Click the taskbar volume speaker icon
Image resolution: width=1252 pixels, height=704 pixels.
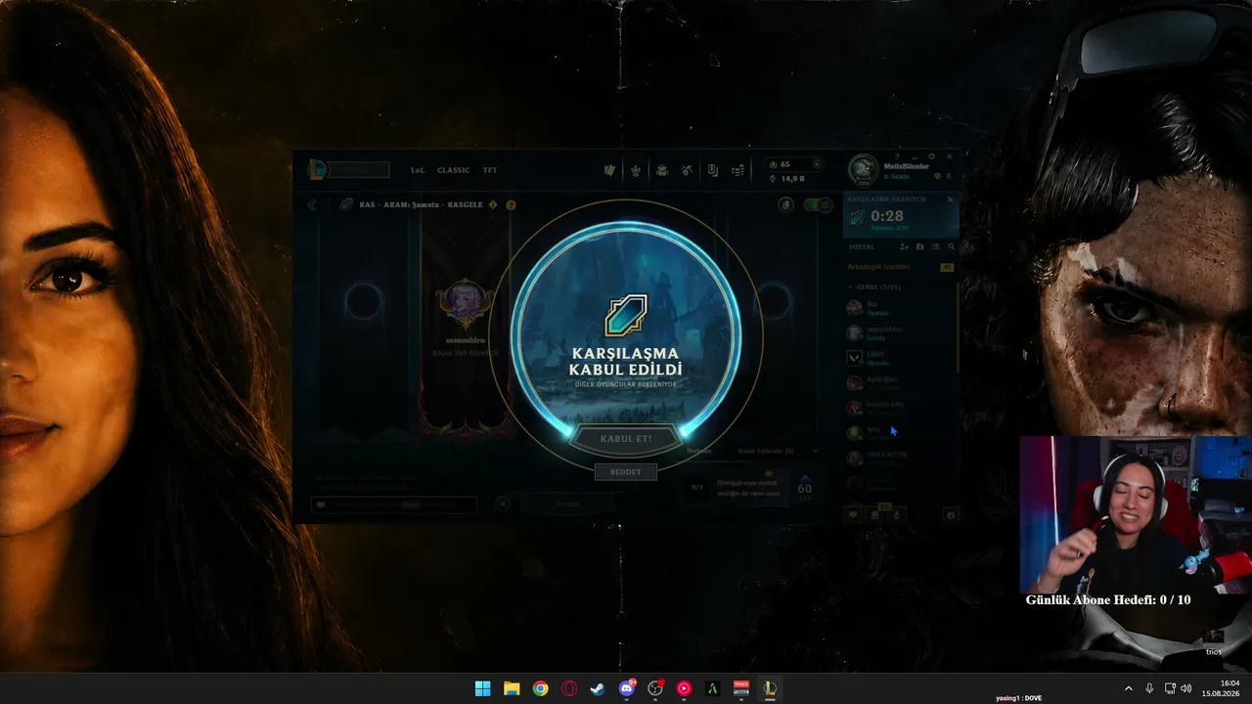coord(1186,688)
